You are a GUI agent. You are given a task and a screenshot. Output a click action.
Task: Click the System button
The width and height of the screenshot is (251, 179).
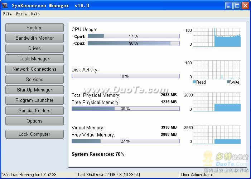(x=34, y=28)
